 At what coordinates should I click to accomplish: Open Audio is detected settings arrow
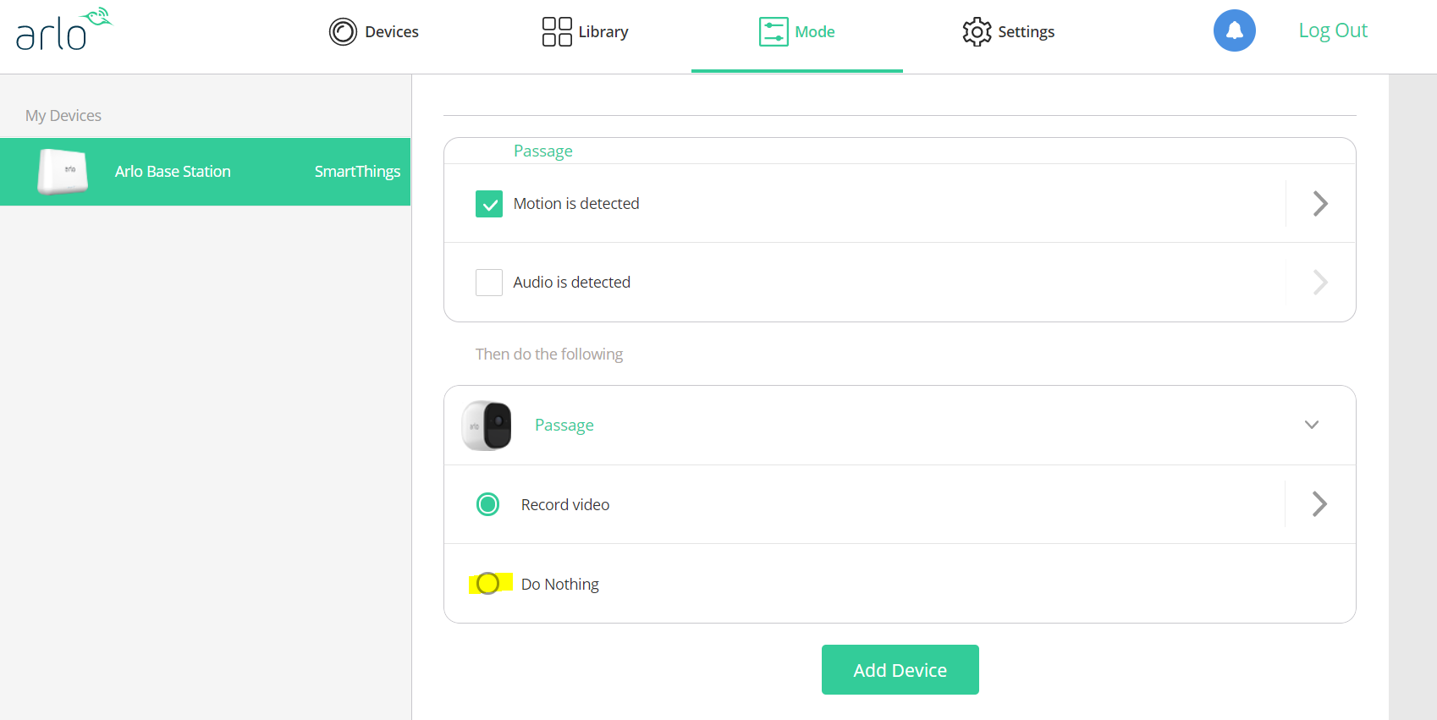(1319, 283)
